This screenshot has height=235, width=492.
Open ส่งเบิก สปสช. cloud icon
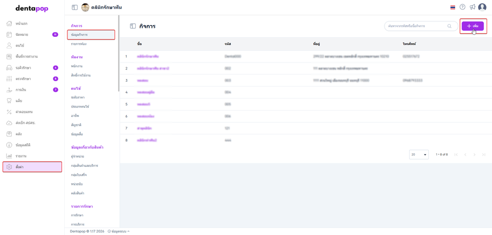pos(9,123)
